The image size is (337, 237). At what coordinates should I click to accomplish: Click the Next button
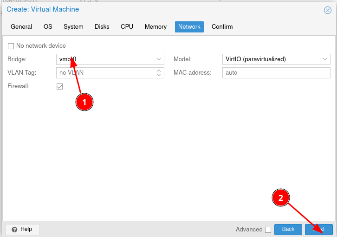click(x=318, y=229)
